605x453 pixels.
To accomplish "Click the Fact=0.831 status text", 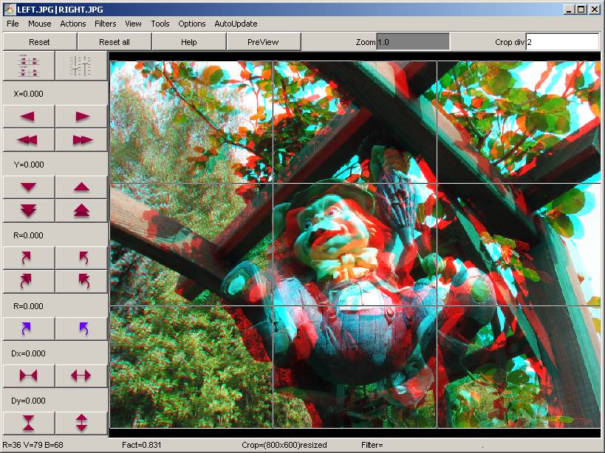I will pyautogui.click(x=141, y=445).
